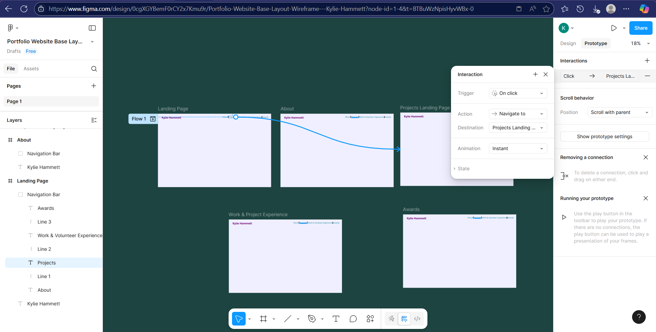
Task: Click the search icon in File panel
Action: click(94, 69)
